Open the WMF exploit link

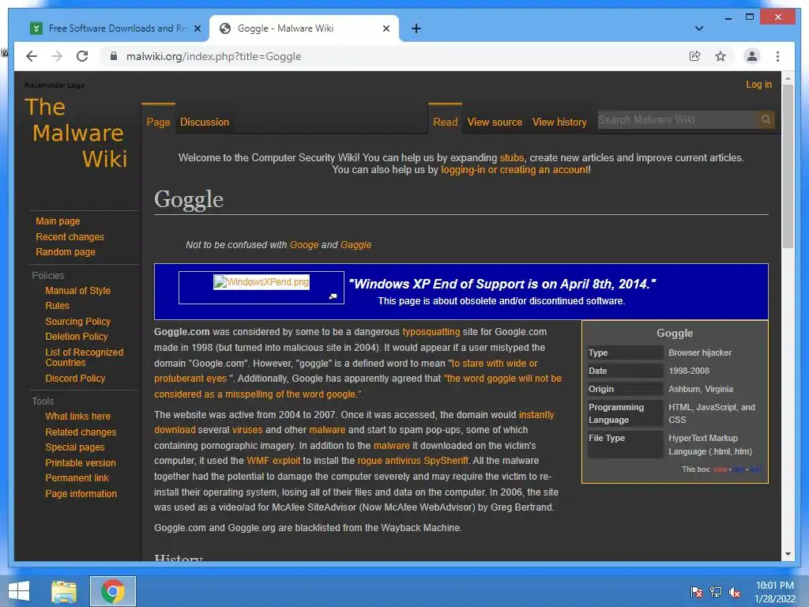[273, 461]
